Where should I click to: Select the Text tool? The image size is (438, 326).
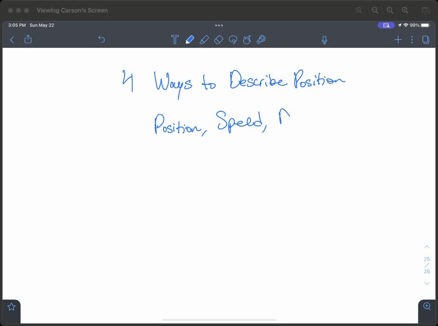pyautogui.click(x=175, y=39)
